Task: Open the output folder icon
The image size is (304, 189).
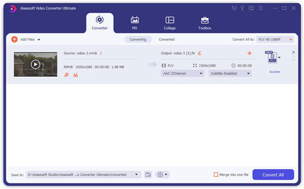Action: (x=148, y=174)
